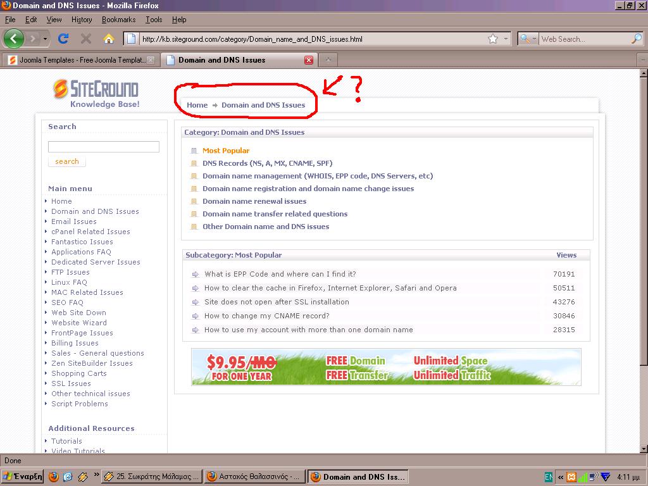Image resolution: width=648 pixels, height=486 pixels.
Task: Bookmark this page with the star icon
Action: click(x=492, y=39)
